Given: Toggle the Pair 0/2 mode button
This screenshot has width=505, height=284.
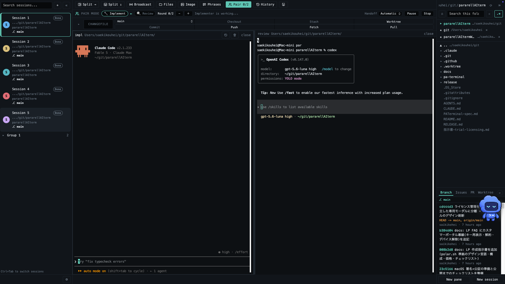Looking at the screenshot, I should click(238, 4).
